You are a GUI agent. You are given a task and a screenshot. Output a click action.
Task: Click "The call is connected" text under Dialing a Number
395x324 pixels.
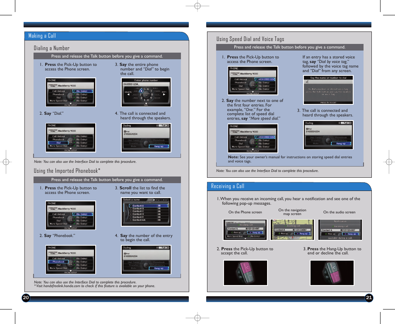point(143,116)
